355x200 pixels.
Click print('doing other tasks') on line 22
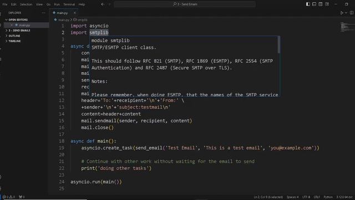click(116, 168)
